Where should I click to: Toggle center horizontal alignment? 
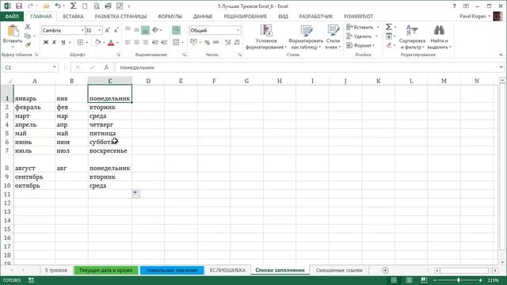(136, 42)
